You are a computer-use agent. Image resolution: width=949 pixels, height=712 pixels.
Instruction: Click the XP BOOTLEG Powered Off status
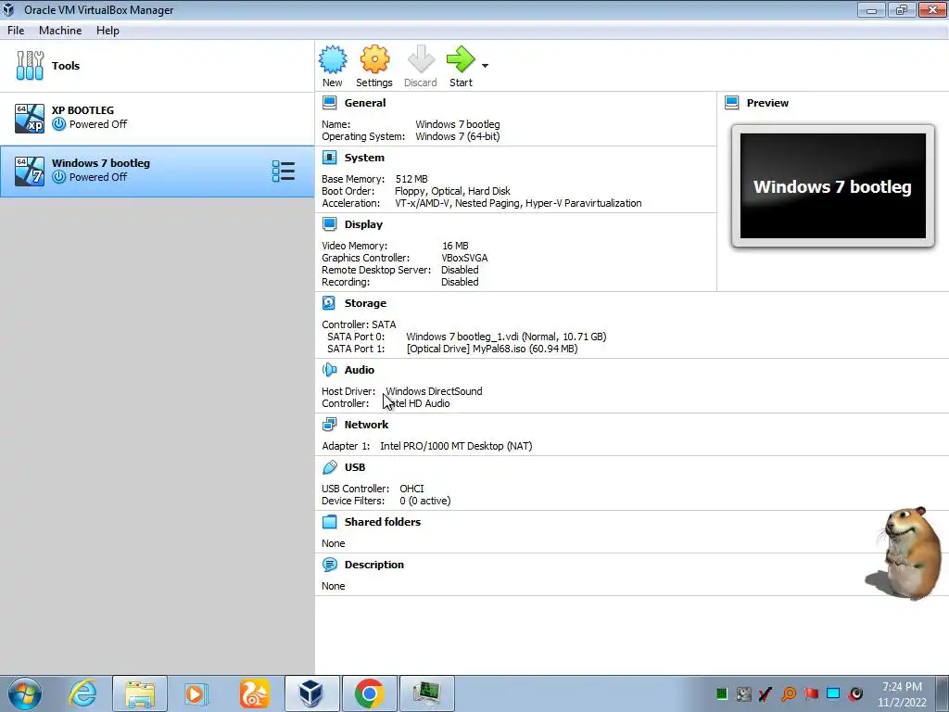(98, 124)
